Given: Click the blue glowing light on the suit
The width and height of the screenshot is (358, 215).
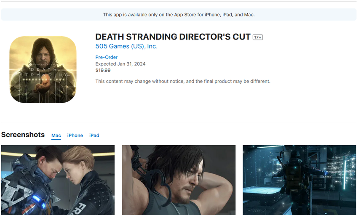Looking at the screenshot, I should click(36, 198).
